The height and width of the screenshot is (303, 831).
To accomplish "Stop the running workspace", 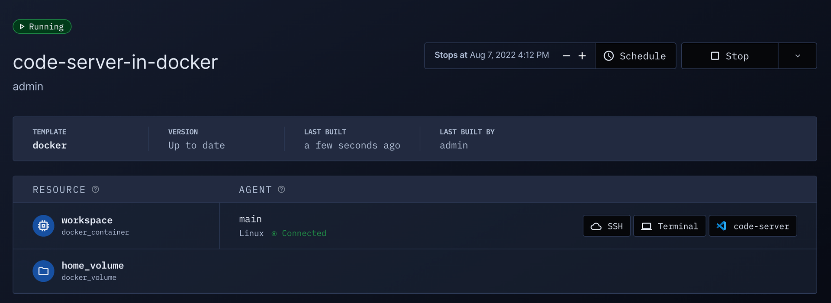I will (x=730, y=56).
